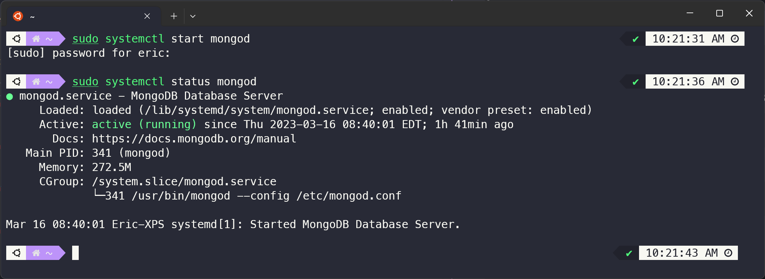765x279 pixels.
Task: Click the clock icon after 10:21:36 AM
Action: [x=735, y=82]
